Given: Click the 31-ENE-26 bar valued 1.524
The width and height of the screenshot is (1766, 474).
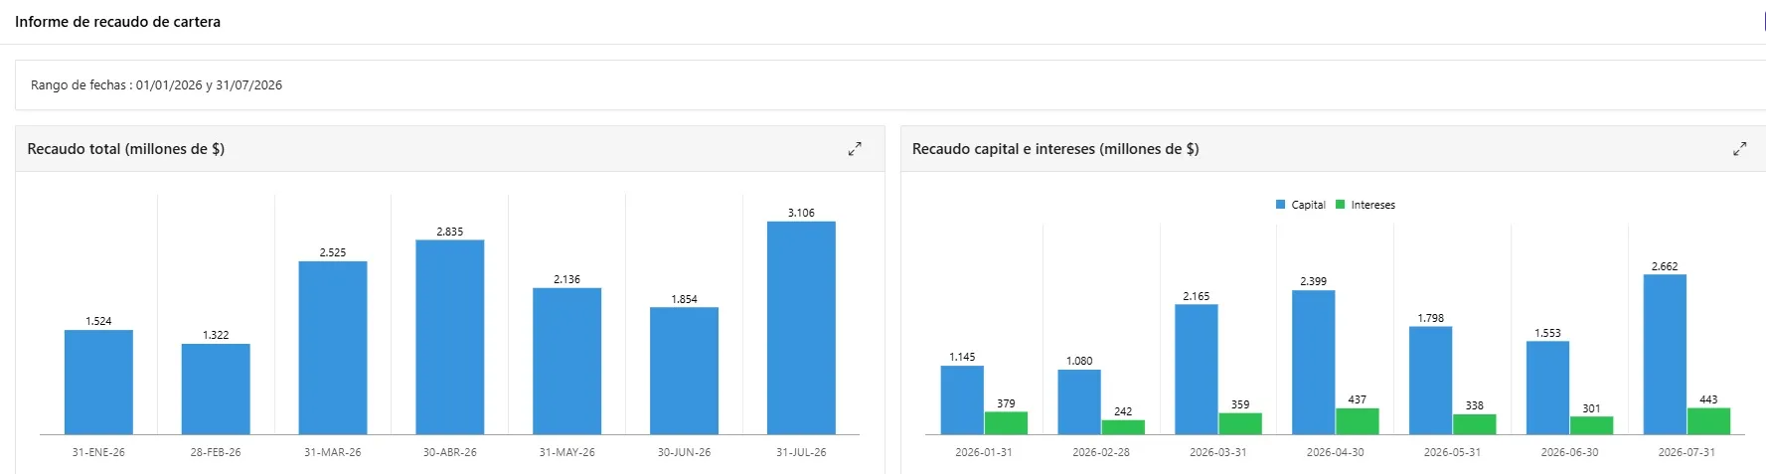Looking at the screenshot, I should pyautogui.click(x=98, y=383).
